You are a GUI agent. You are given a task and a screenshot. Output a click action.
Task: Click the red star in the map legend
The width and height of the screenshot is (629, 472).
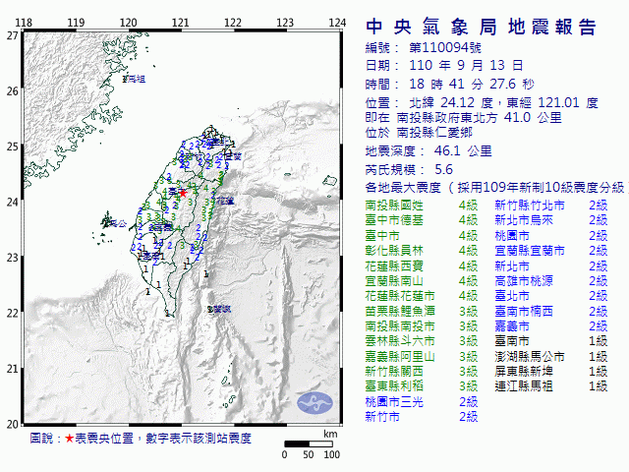pos(69,439)
